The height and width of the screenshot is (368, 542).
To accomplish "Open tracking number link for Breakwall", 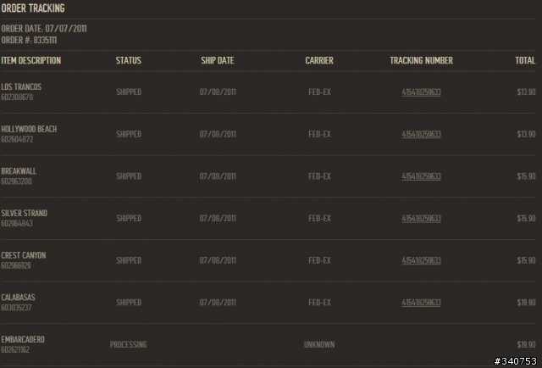I will coord(421,176).
